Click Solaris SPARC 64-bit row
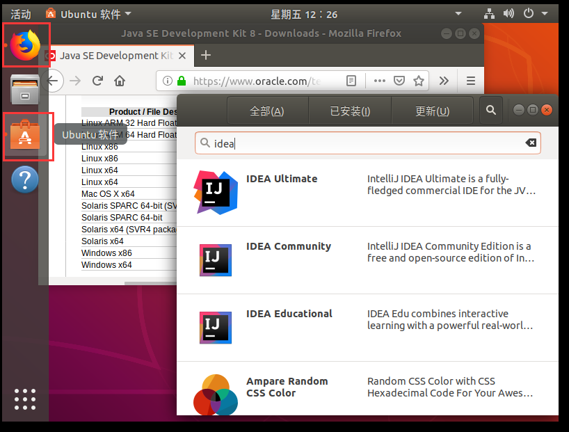 129,218
